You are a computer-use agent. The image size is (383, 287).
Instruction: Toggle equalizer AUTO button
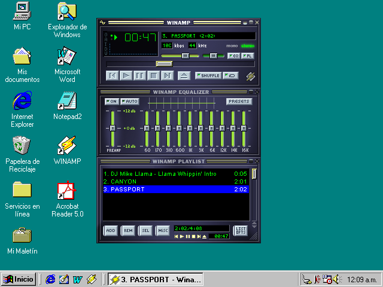(130, 101)
